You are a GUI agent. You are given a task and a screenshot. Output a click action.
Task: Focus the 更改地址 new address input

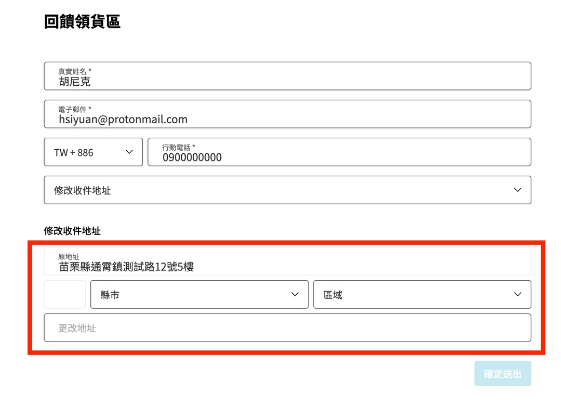coord(287,328)
